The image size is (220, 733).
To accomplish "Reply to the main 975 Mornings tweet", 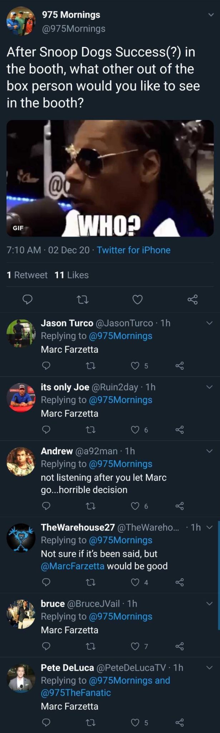I will point(27,299).
